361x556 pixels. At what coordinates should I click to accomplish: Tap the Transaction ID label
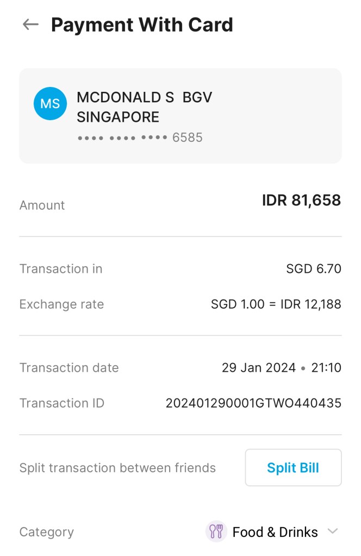point(61,403)
